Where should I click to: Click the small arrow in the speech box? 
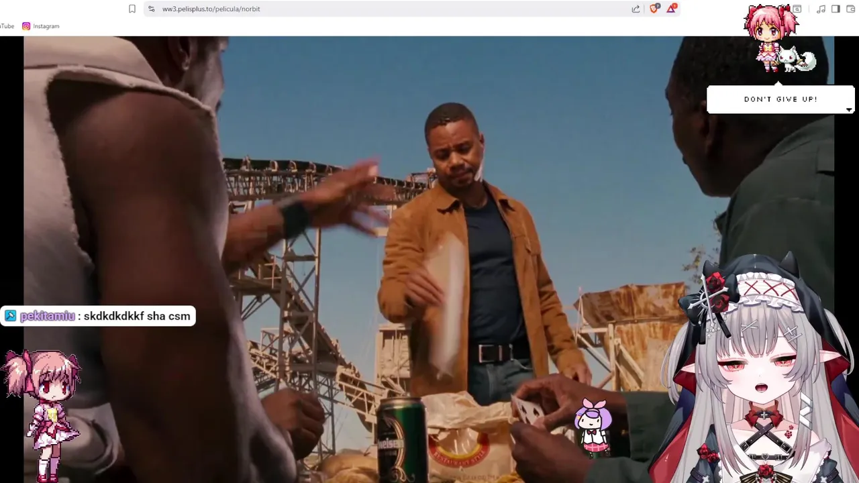pos(849,109)
